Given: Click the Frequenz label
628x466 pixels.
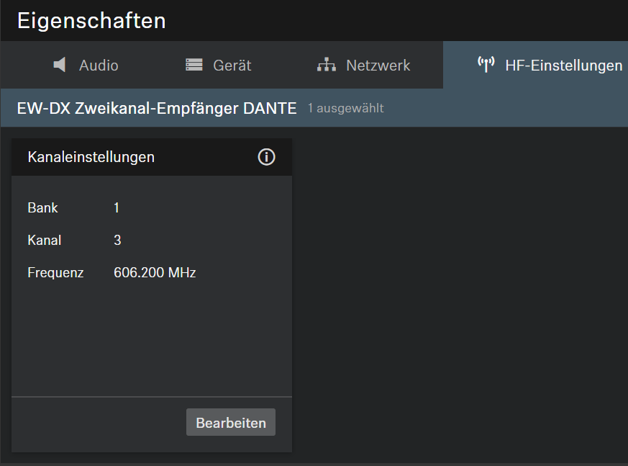Looking at the screenshot, I should (x=55, y=273).
